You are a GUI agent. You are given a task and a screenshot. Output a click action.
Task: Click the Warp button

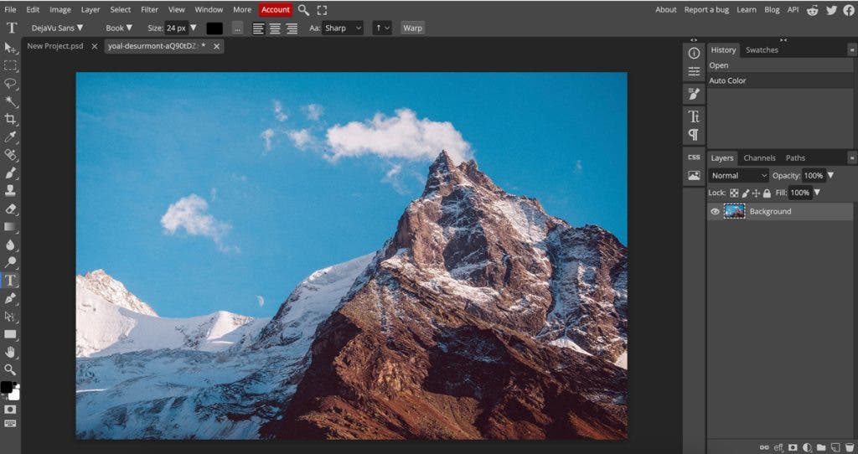pyautogui.click(x=412, y=28)
